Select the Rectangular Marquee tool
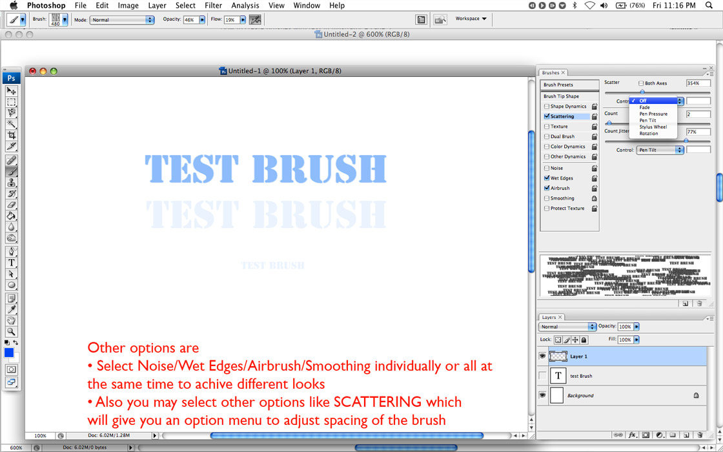The image size is (723, 452). (12, 103)
